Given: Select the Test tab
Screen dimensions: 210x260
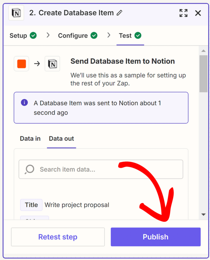Looking at the screenshot, I should coord(125,36).
